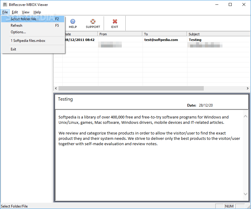Minimize the BitRecover MBOX Viewer window
This screenshot has width=251, height=209.
217,4
